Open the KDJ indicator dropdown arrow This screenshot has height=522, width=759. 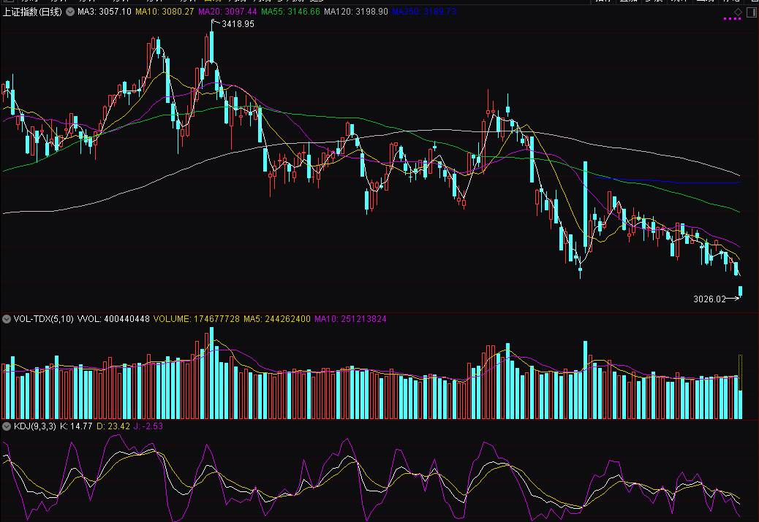click(x=7, y=426)
